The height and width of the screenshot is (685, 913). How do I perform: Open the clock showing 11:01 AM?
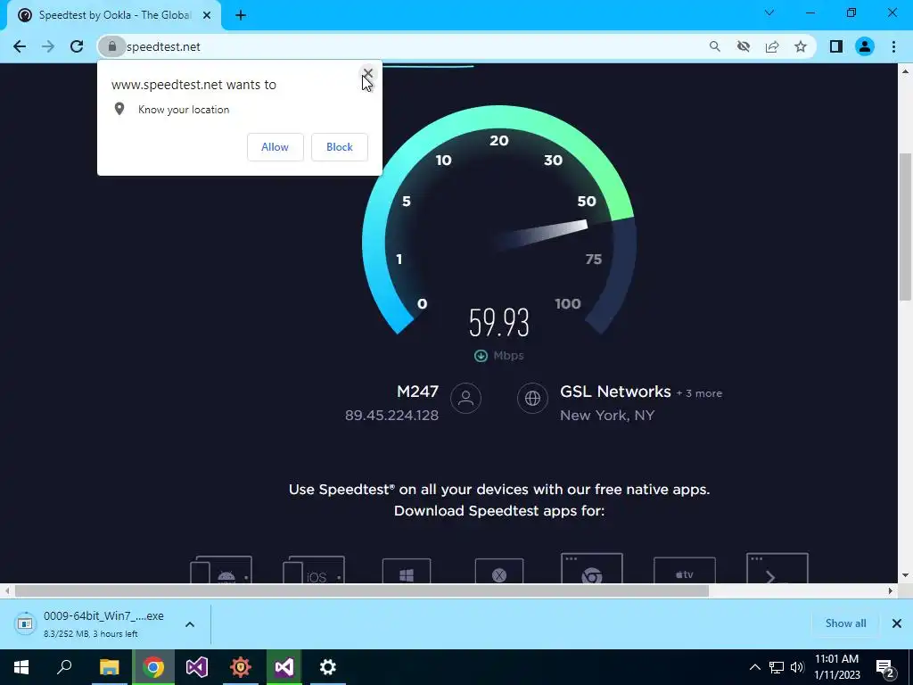(836, 667)
